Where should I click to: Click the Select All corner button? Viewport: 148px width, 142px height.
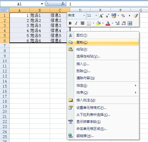coord(5,10)
